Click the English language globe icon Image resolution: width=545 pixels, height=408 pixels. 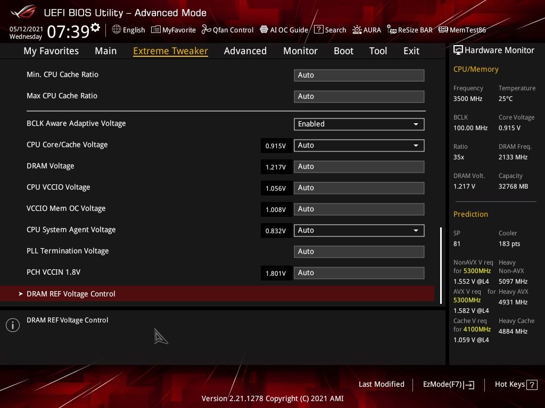(117, 30)
